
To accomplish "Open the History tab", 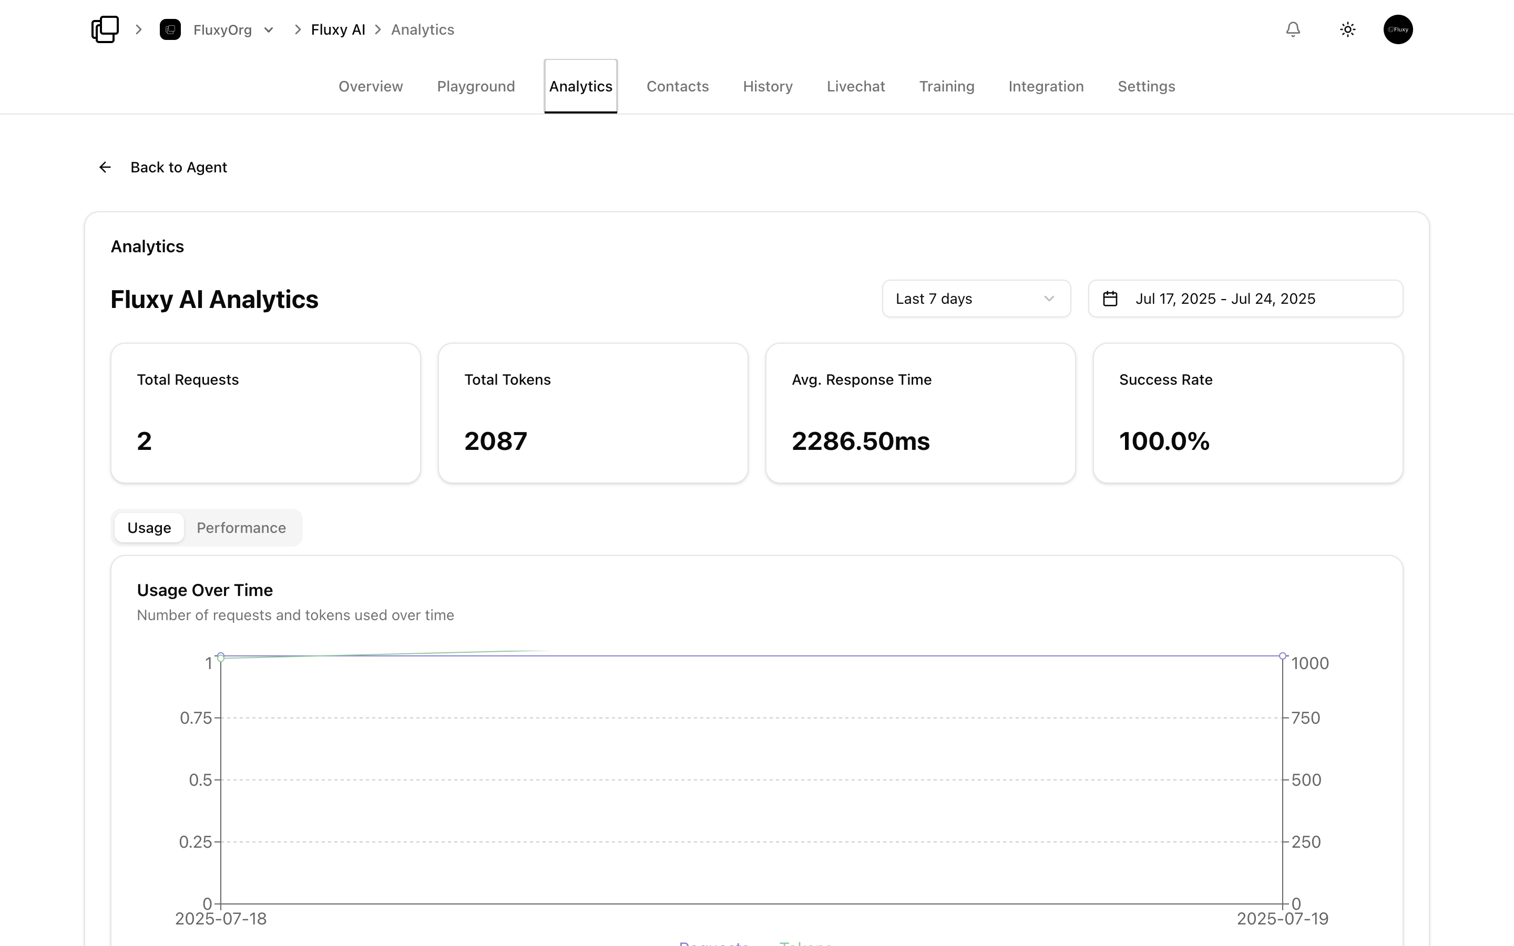I will point(768,86).
